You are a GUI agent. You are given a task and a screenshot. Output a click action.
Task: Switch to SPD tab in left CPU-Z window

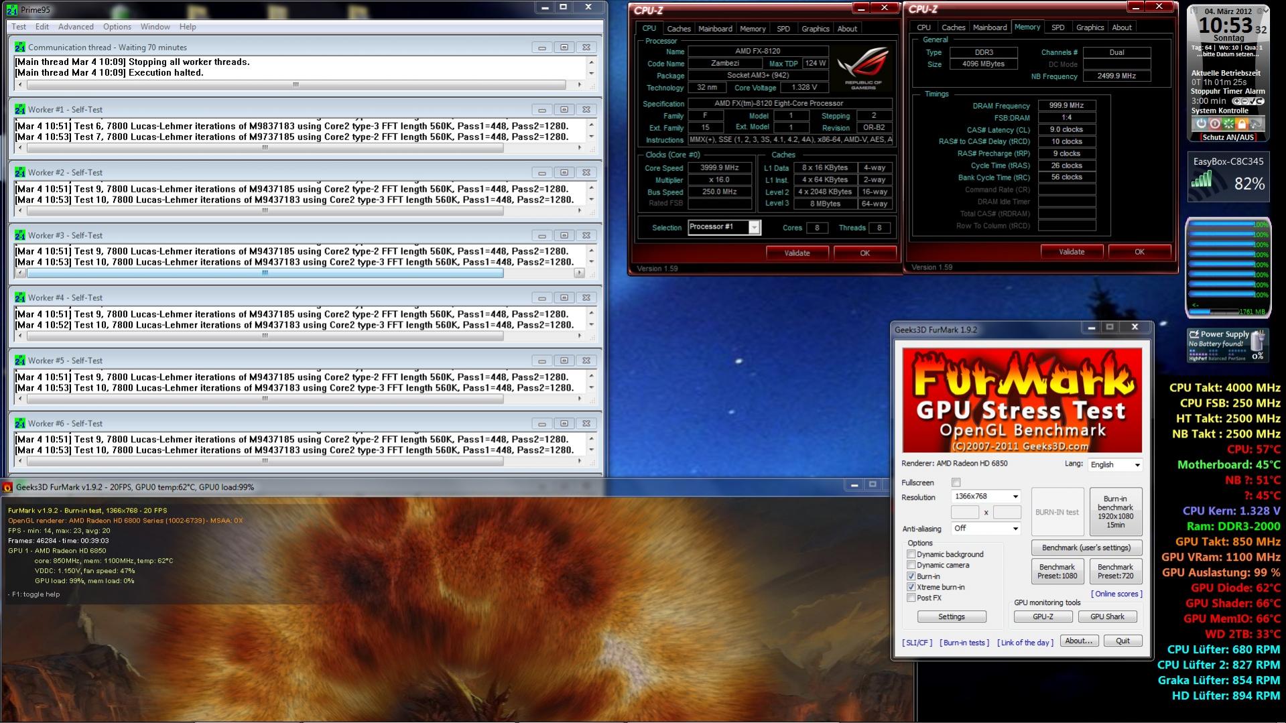click(x=783, y=29)
